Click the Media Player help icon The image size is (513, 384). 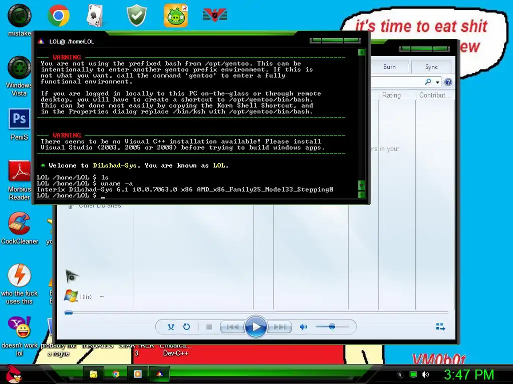[448, 82]
